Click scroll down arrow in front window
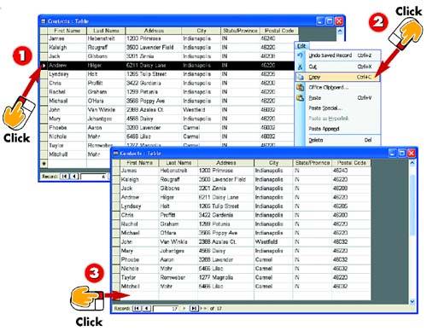The width and height of the screenshot is (427, 331). coord(412,301)
